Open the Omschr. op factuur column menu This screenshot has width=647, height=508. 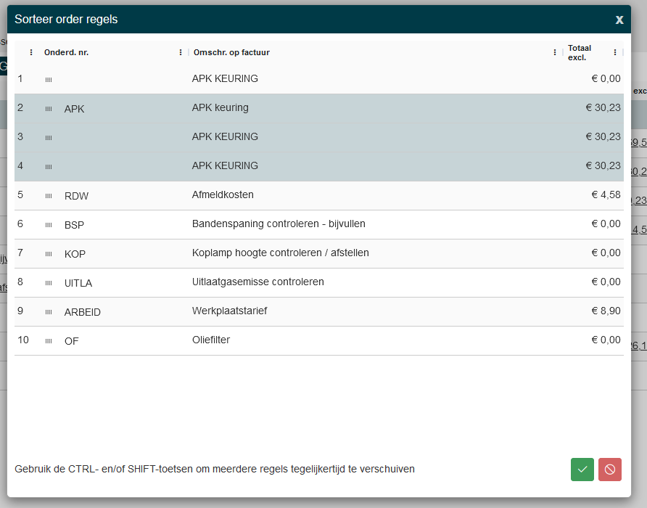[x=555, y=52]
